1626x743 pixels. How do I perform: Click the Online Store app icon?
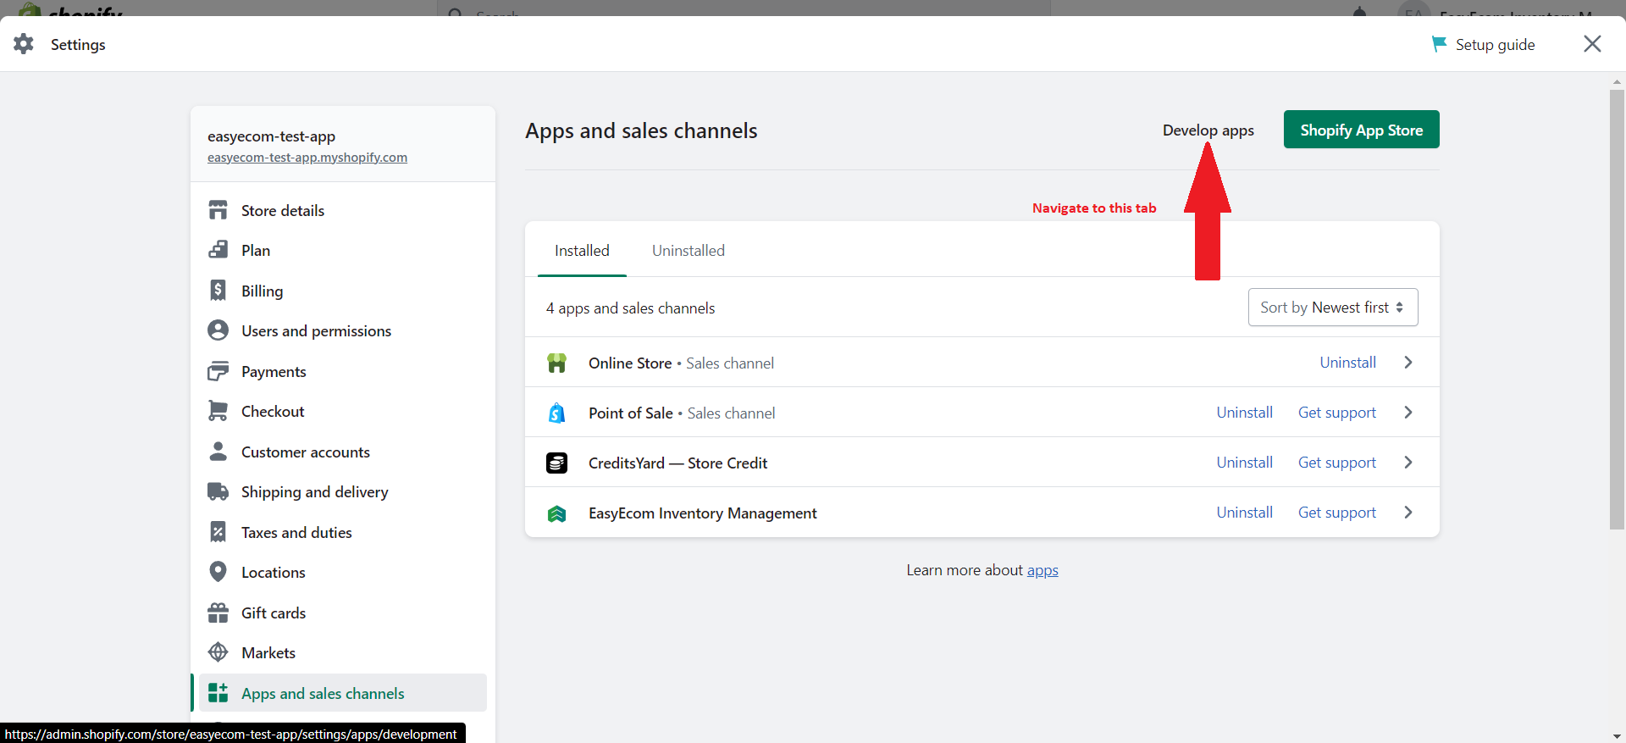point(556,363)
